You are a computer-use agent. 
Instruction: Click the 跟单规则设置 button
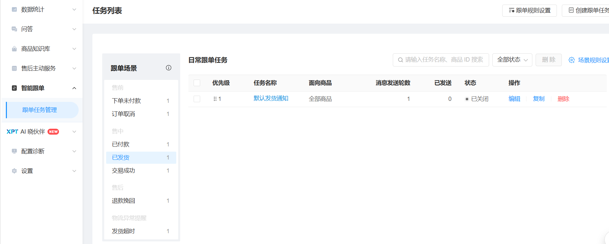(x=529, y=10)
